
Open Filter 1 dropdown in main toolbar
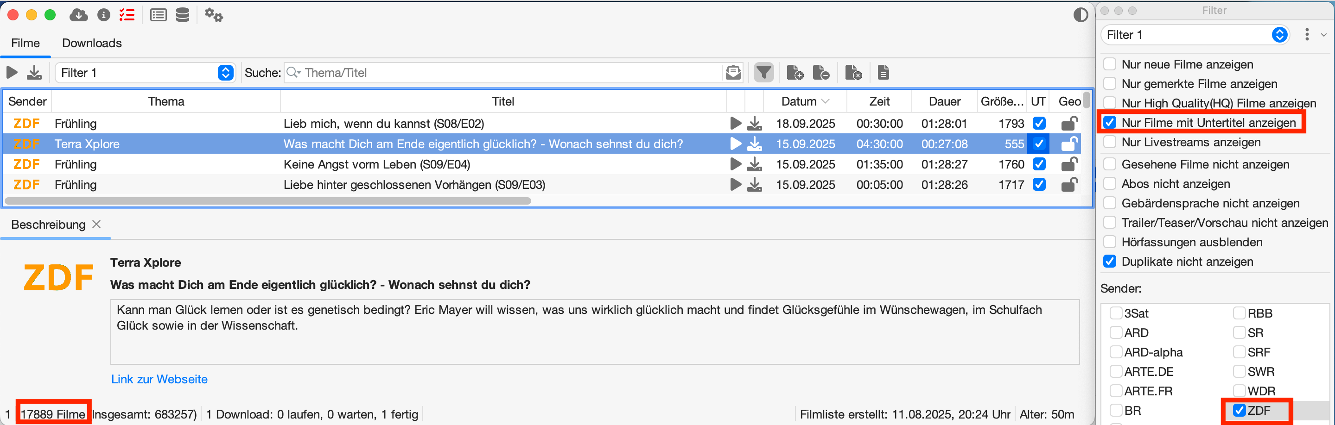point(146,73)
